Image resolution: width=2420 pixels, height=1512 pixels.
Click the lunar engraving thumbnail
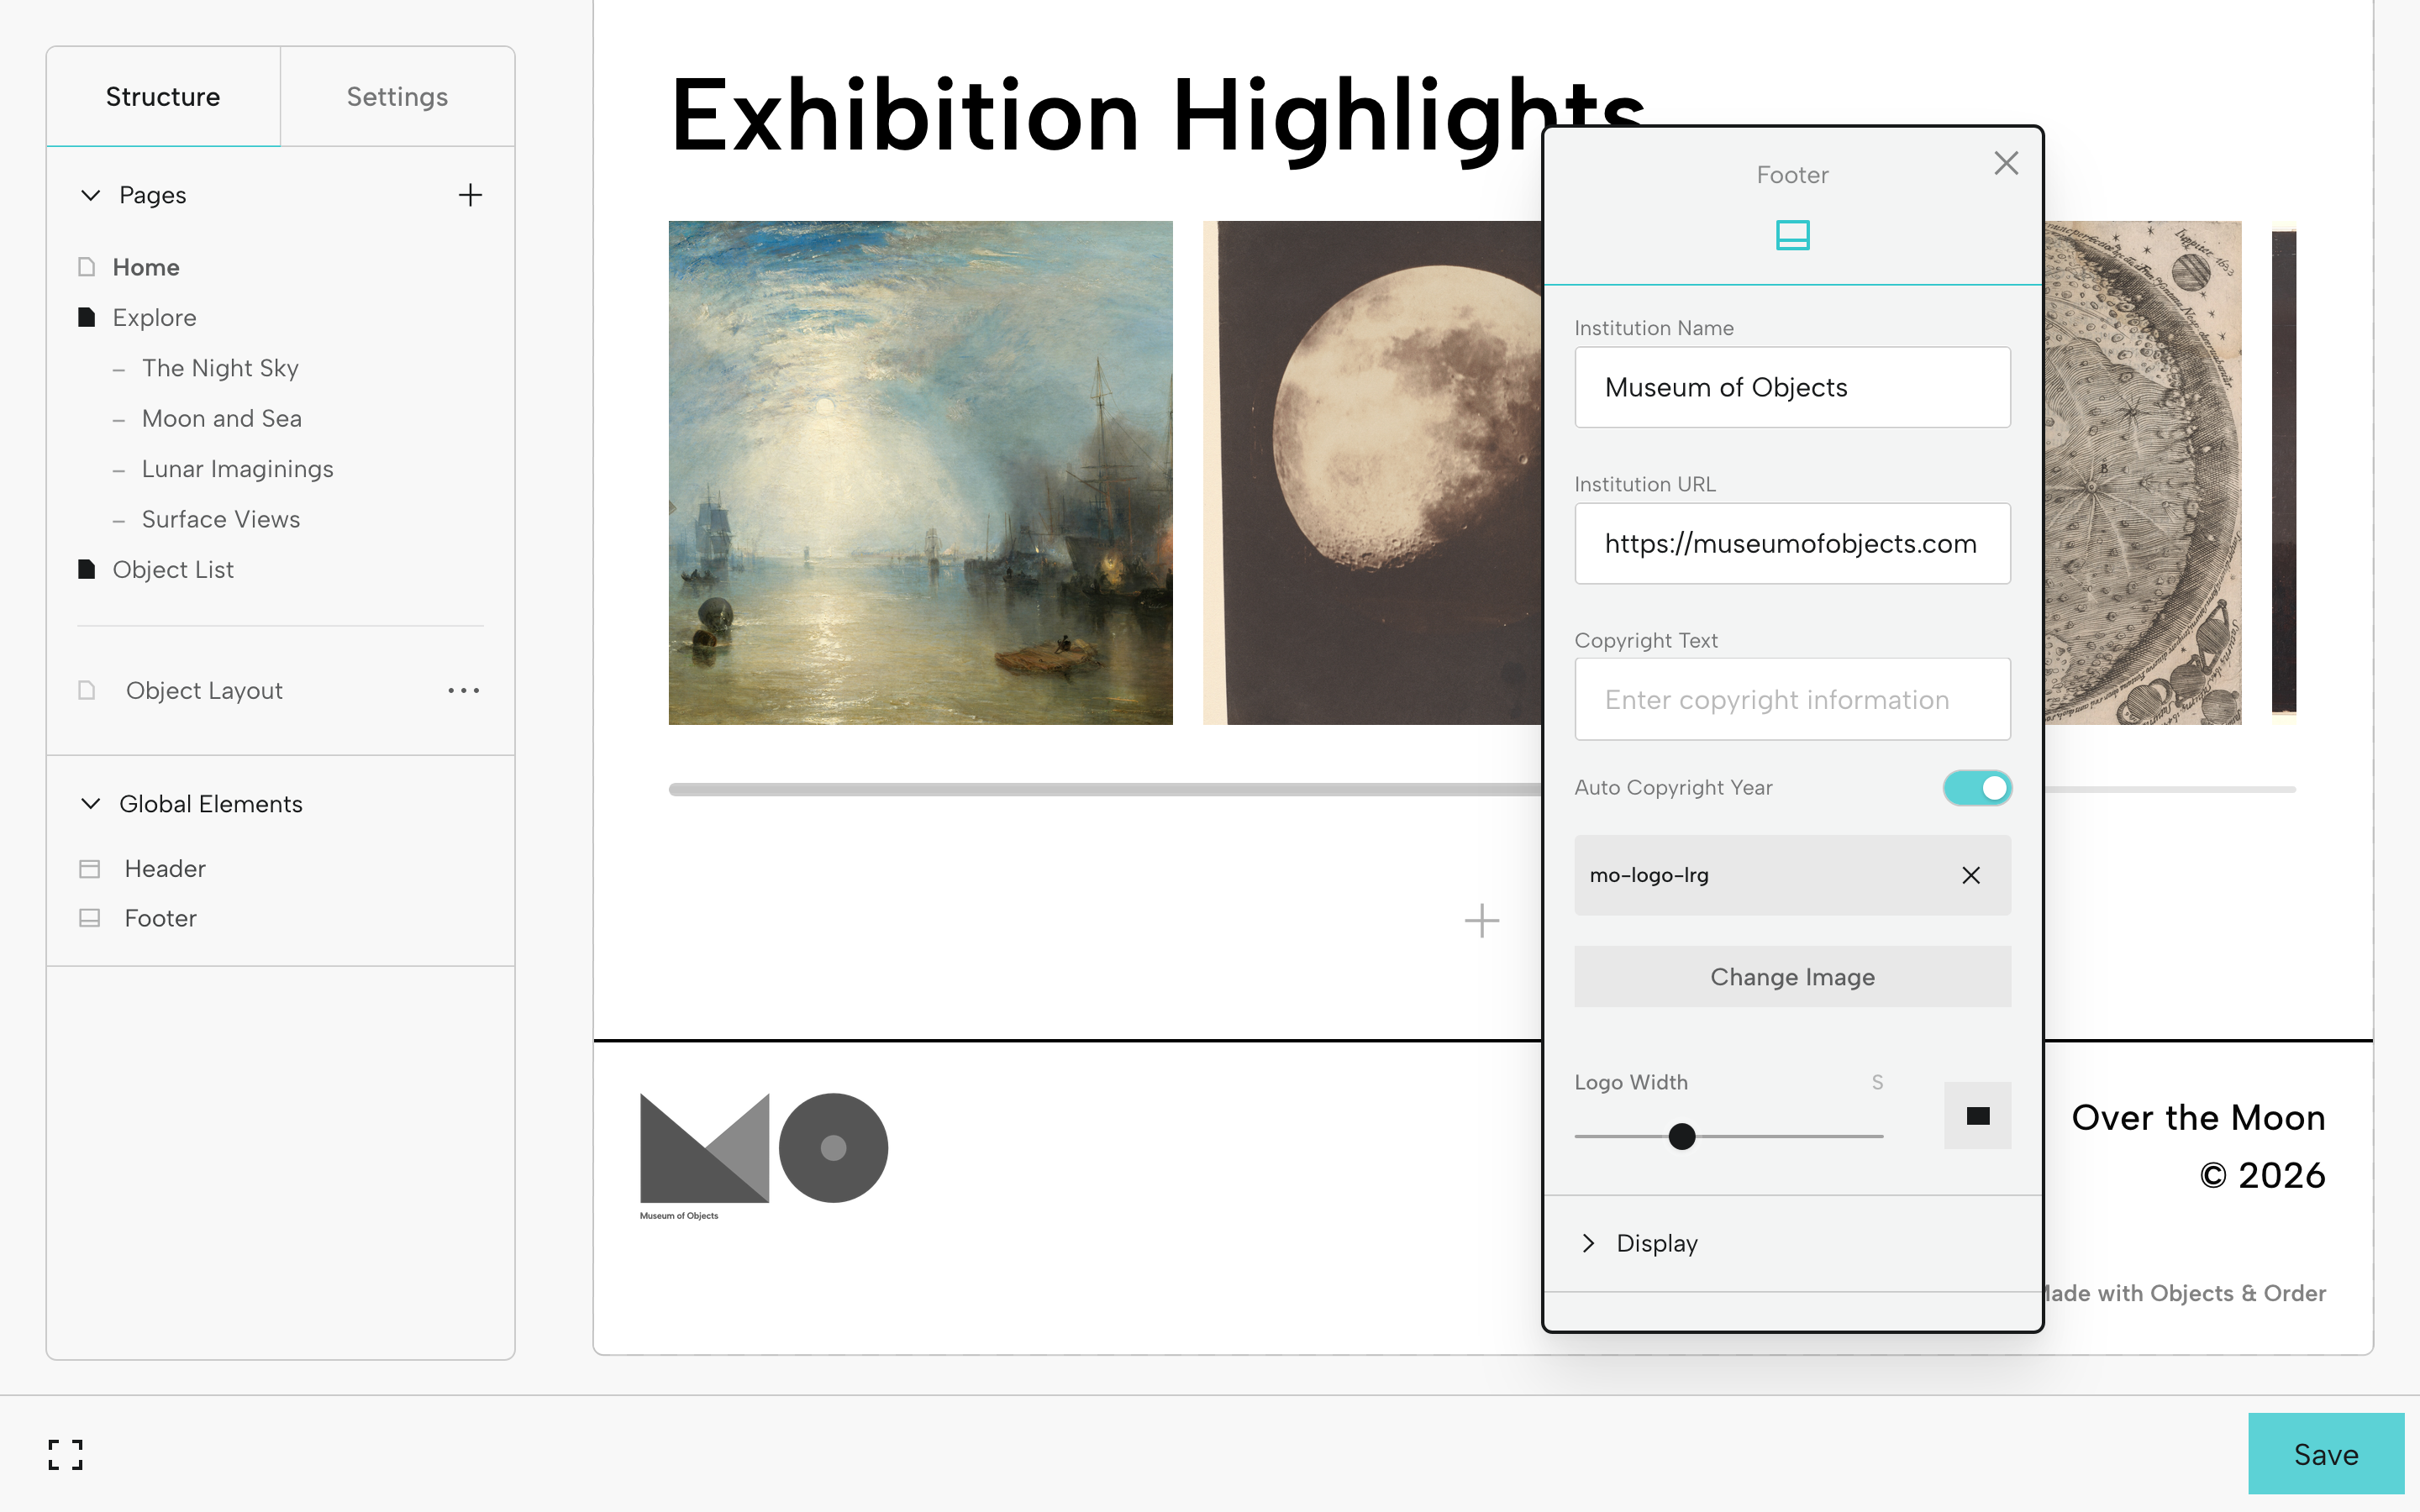point(2143,472)
